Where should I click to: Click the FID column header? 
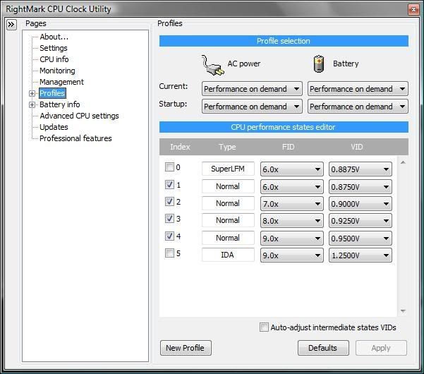(289, 147)
